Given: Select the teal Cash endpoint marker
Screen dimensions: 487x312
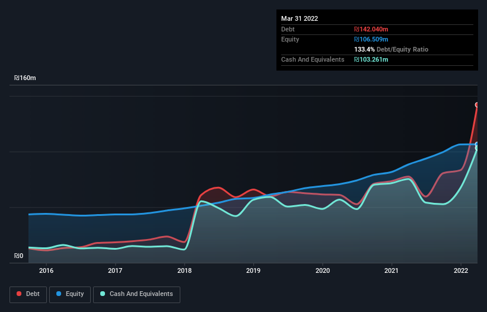Looking at the screenshot, I should pyautogui.click(x=477, y=148).
